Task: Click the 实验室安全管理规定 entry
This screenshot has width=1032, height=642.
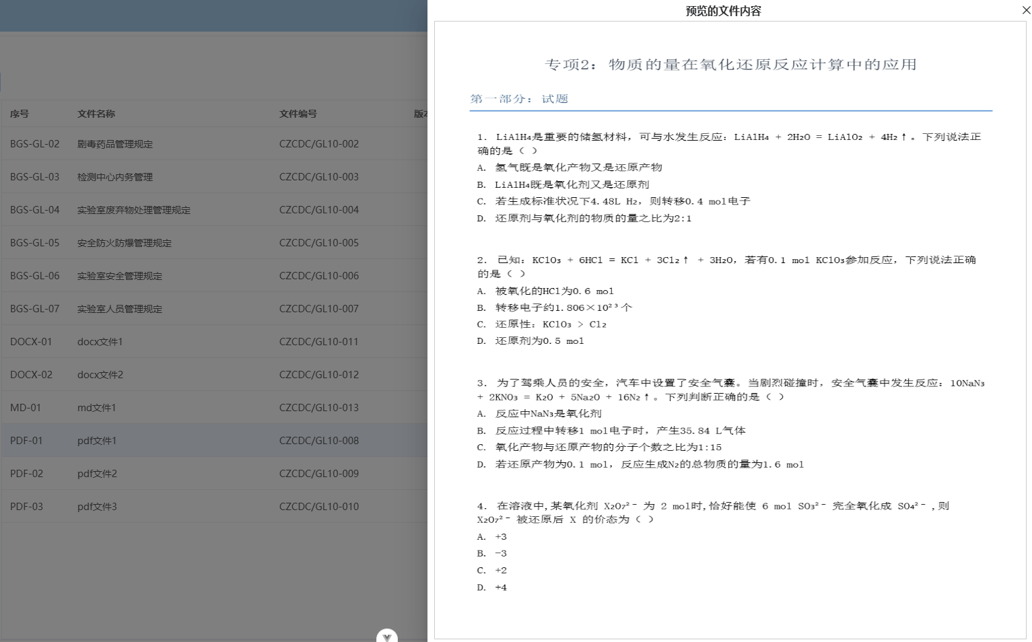Action: click(119, 276)
